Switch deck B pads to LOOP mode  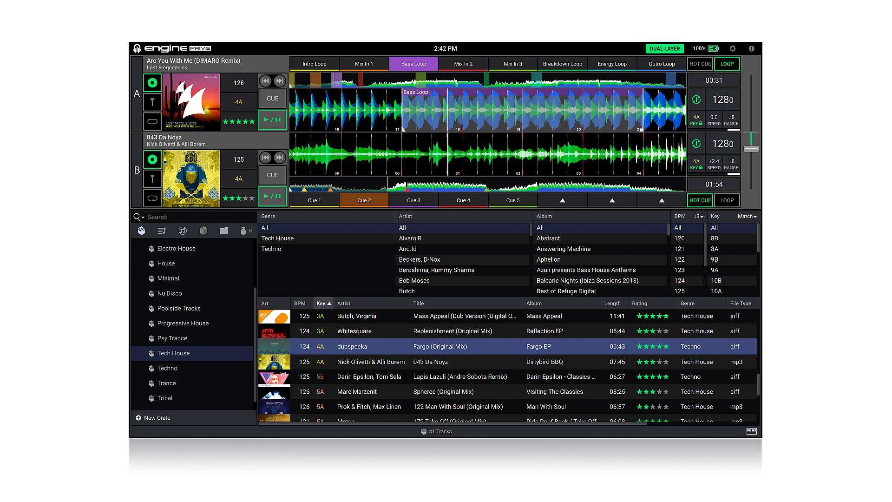point(727,200)
